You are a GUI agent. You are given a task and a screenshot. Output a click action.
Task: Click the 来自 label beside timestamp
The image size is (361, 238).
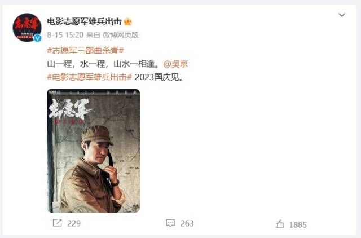point(93,35)
